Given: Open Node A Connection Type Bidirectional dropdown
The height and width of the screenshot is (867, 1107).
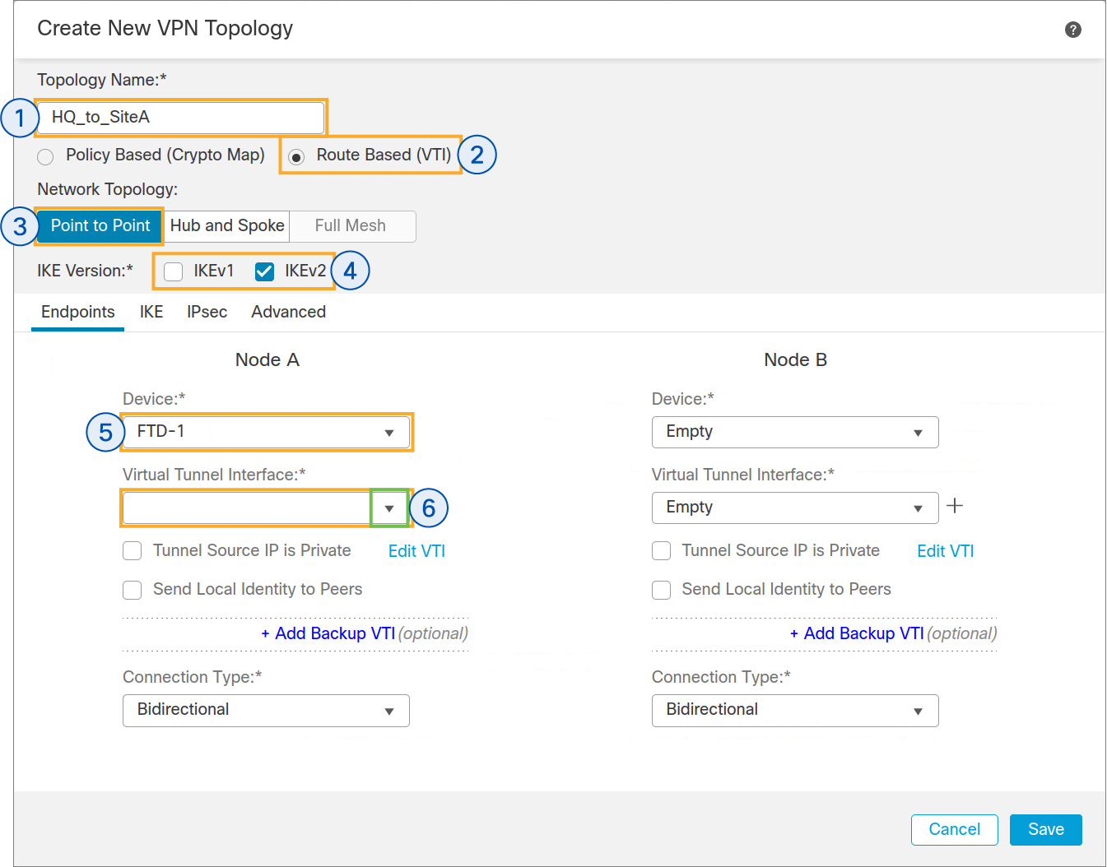Looking at the screenshot, I should pyautogui.click(x=266, y=711).
